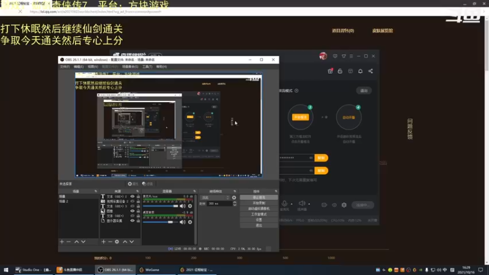Screen dimensions: 489x275
Task: Open the Scene Collection menu in OBS
Action: [130, 67]
